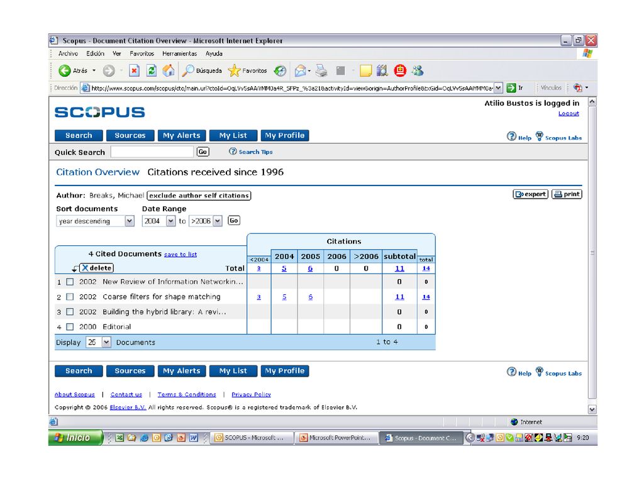
Task: Open the Date Range start year 2004 dropdown
Action: tap(171, 221)
